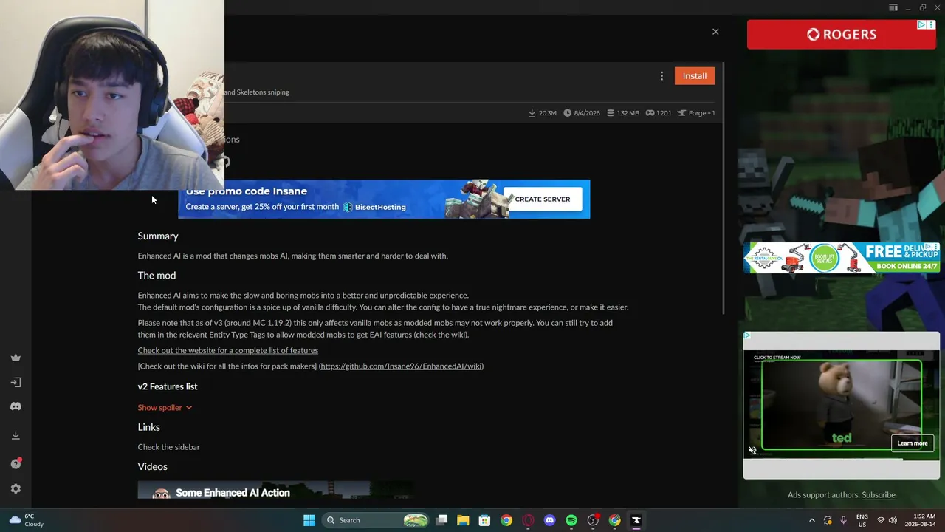Click the crown premium icon in sidebar

(16, 358)
